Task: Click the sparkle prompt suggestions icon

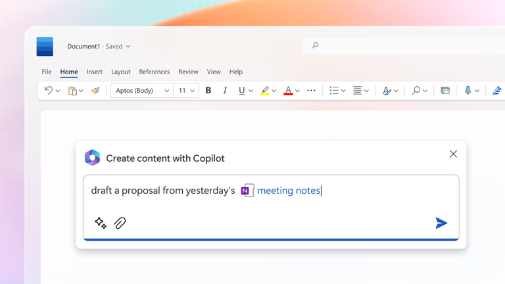Action: point(101,223)
